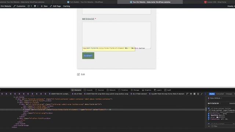Select the nf-error-wrap div row
Screen dimensions: 235x132
click(38, 113)
